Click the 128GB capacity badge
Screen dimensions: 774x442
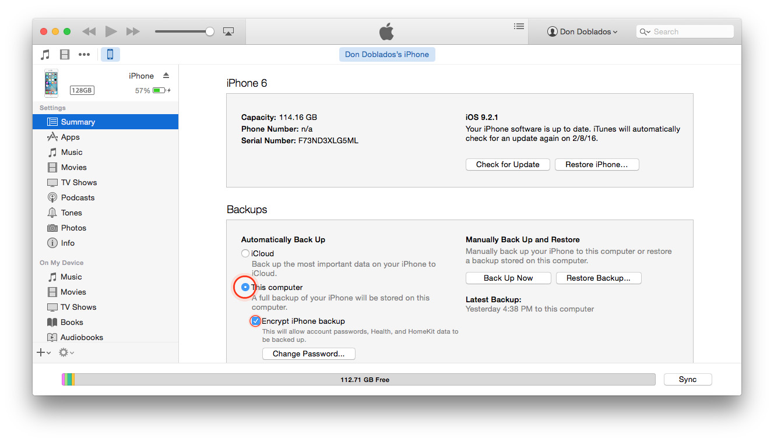tap(82, 90)
